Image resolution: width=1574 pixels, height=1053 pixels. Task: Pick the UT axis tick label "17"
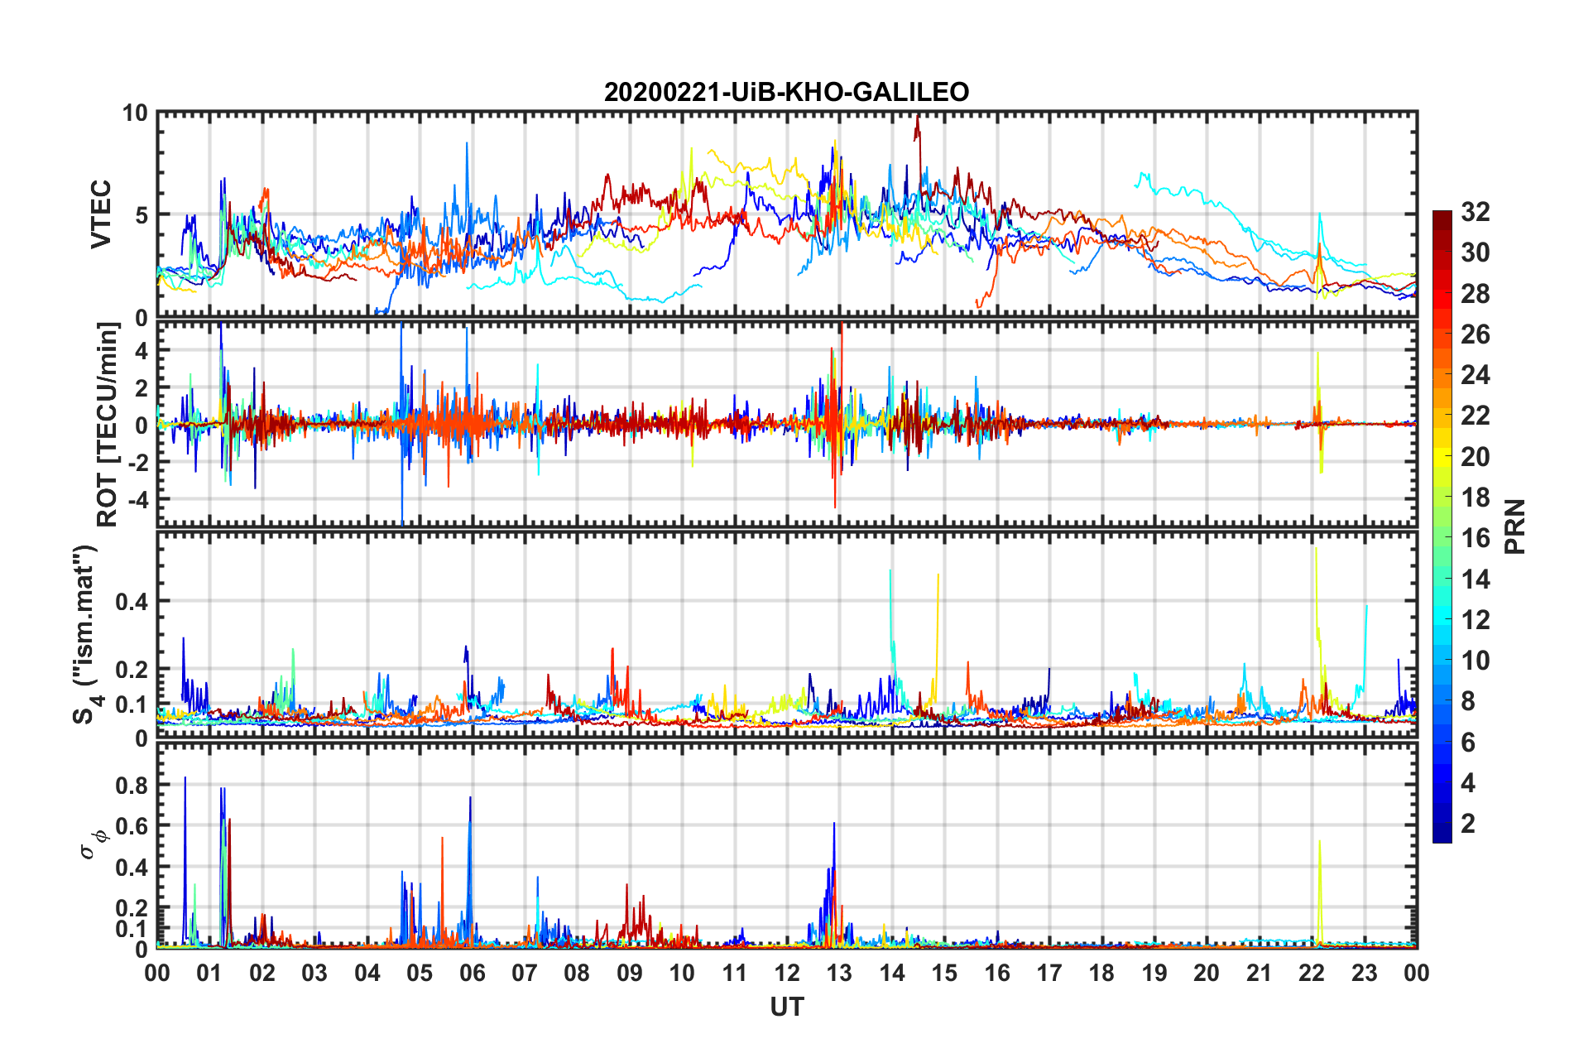coord(1049,973)
